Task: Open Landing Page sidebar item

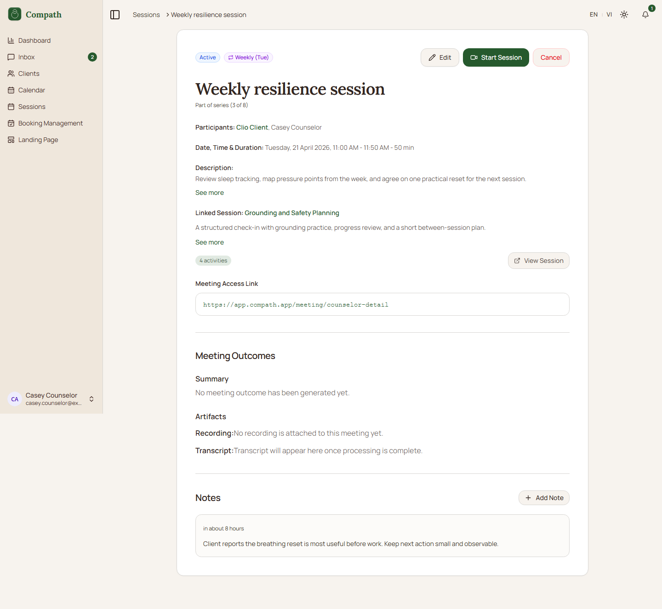Action: [x=38, y=140]
